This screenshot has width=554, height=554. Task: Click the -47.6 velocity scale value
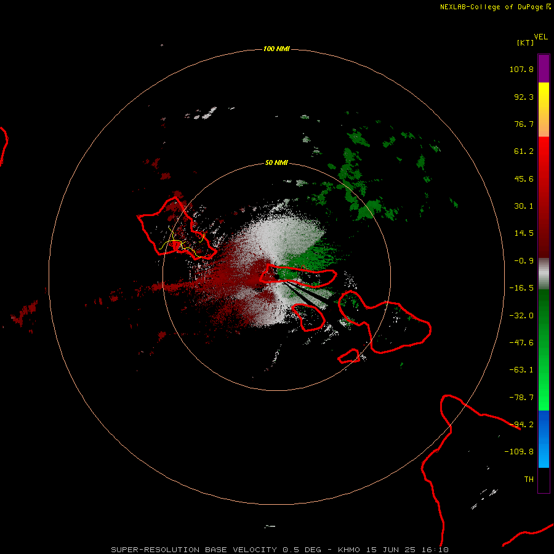[521, 343]
